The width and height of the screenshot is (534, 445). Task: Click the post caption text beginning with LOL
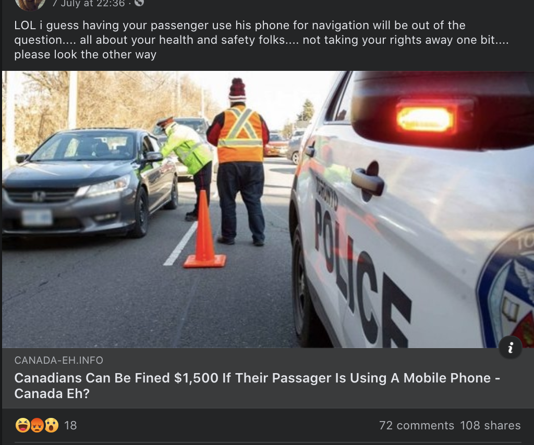click(262, 40)
